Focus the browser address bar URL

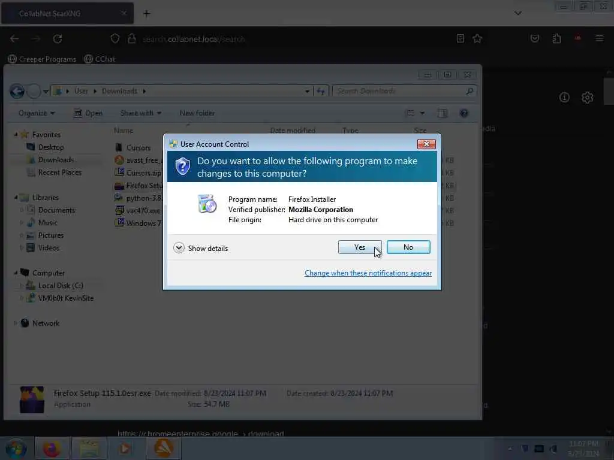tap(194, 39)
